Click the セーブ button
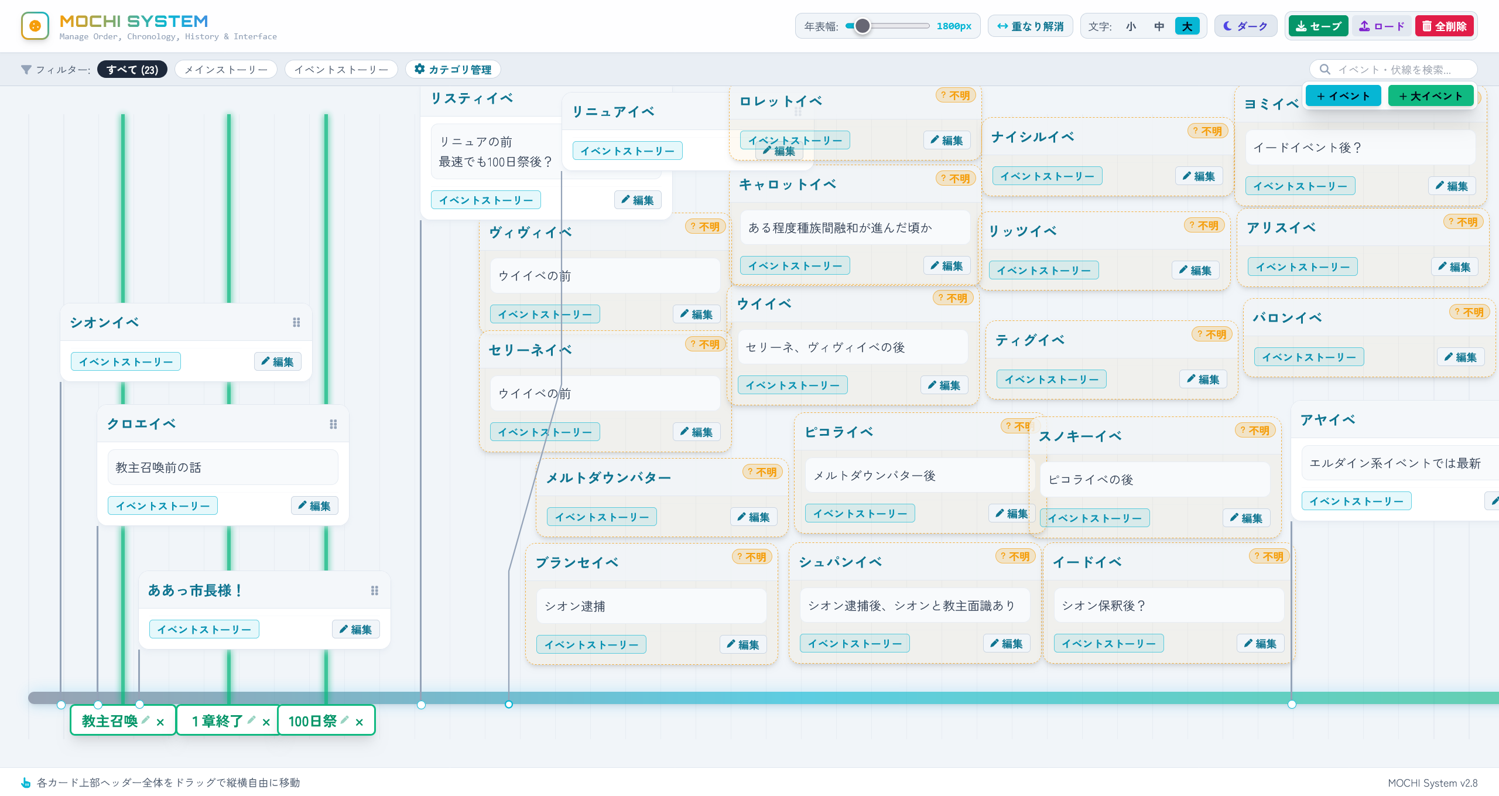Screen dimensions: 1499x796 pos(1319,26)
